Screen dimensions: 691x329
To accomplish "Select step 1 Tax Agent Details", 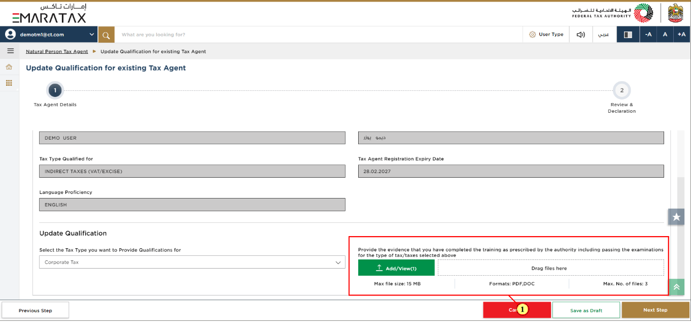I will coord(55,90).
